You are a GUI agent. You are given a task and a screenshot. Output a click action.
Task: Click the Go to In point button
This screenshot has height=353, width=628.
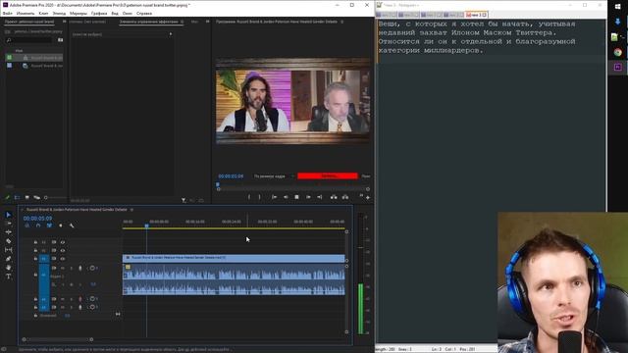275,197
